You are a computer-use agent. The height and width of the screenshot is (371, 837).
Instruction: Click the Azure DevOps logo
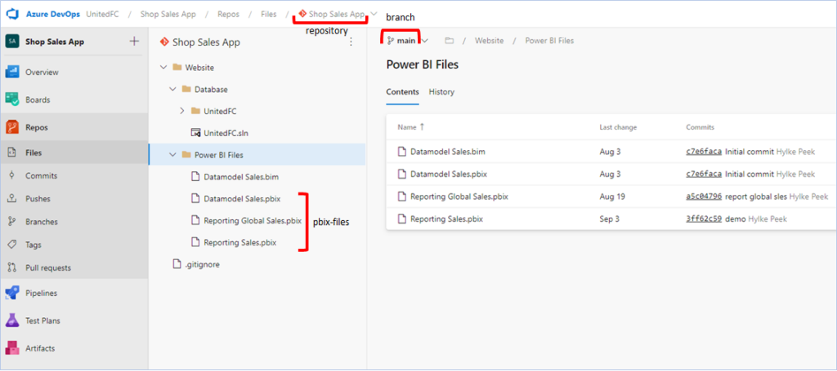[12, 15]
